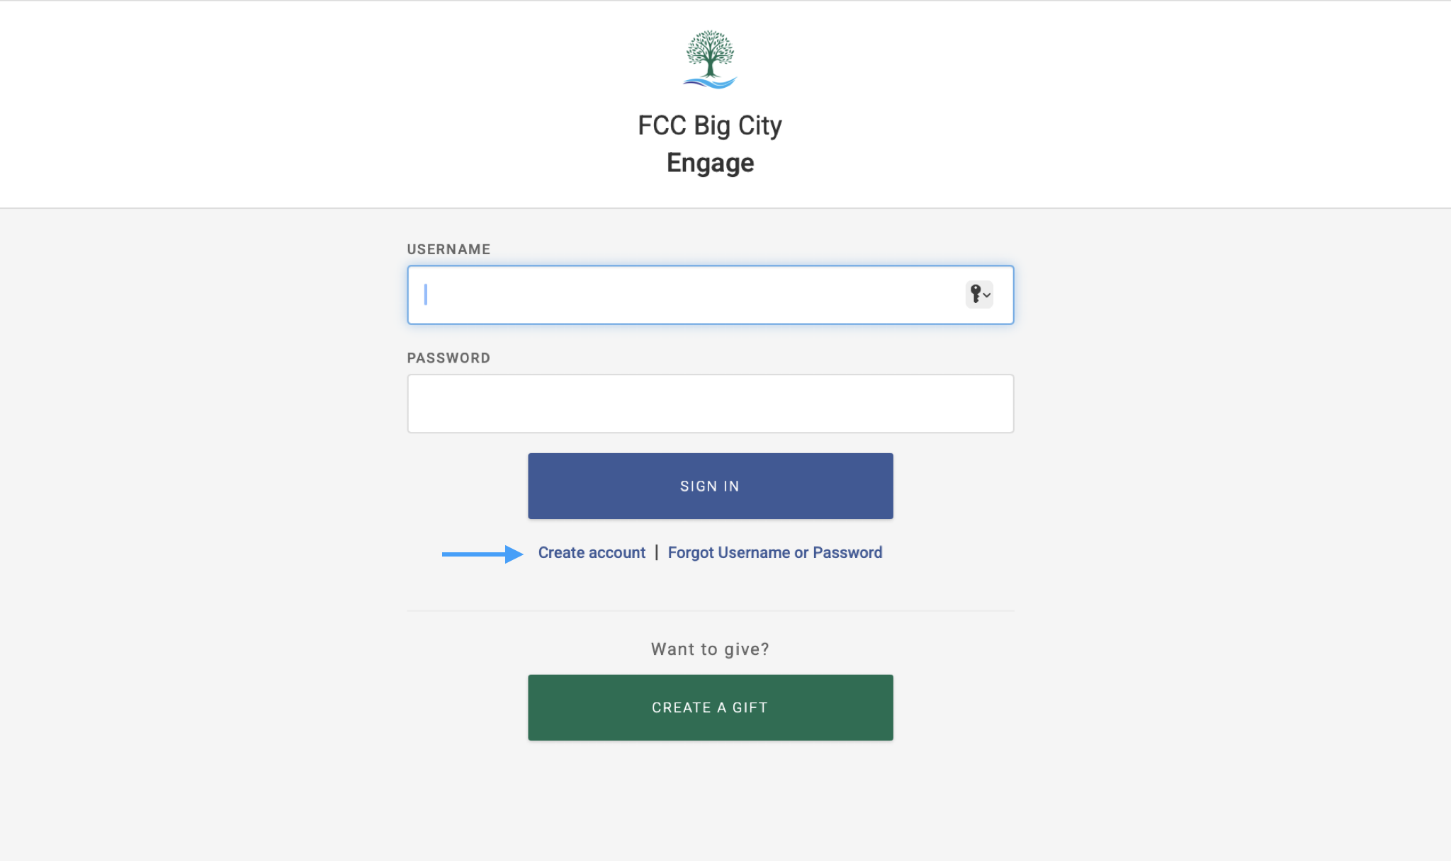Click the cursor area inside the active Username box
The image size is (1451, 861).
pos(425,295)
